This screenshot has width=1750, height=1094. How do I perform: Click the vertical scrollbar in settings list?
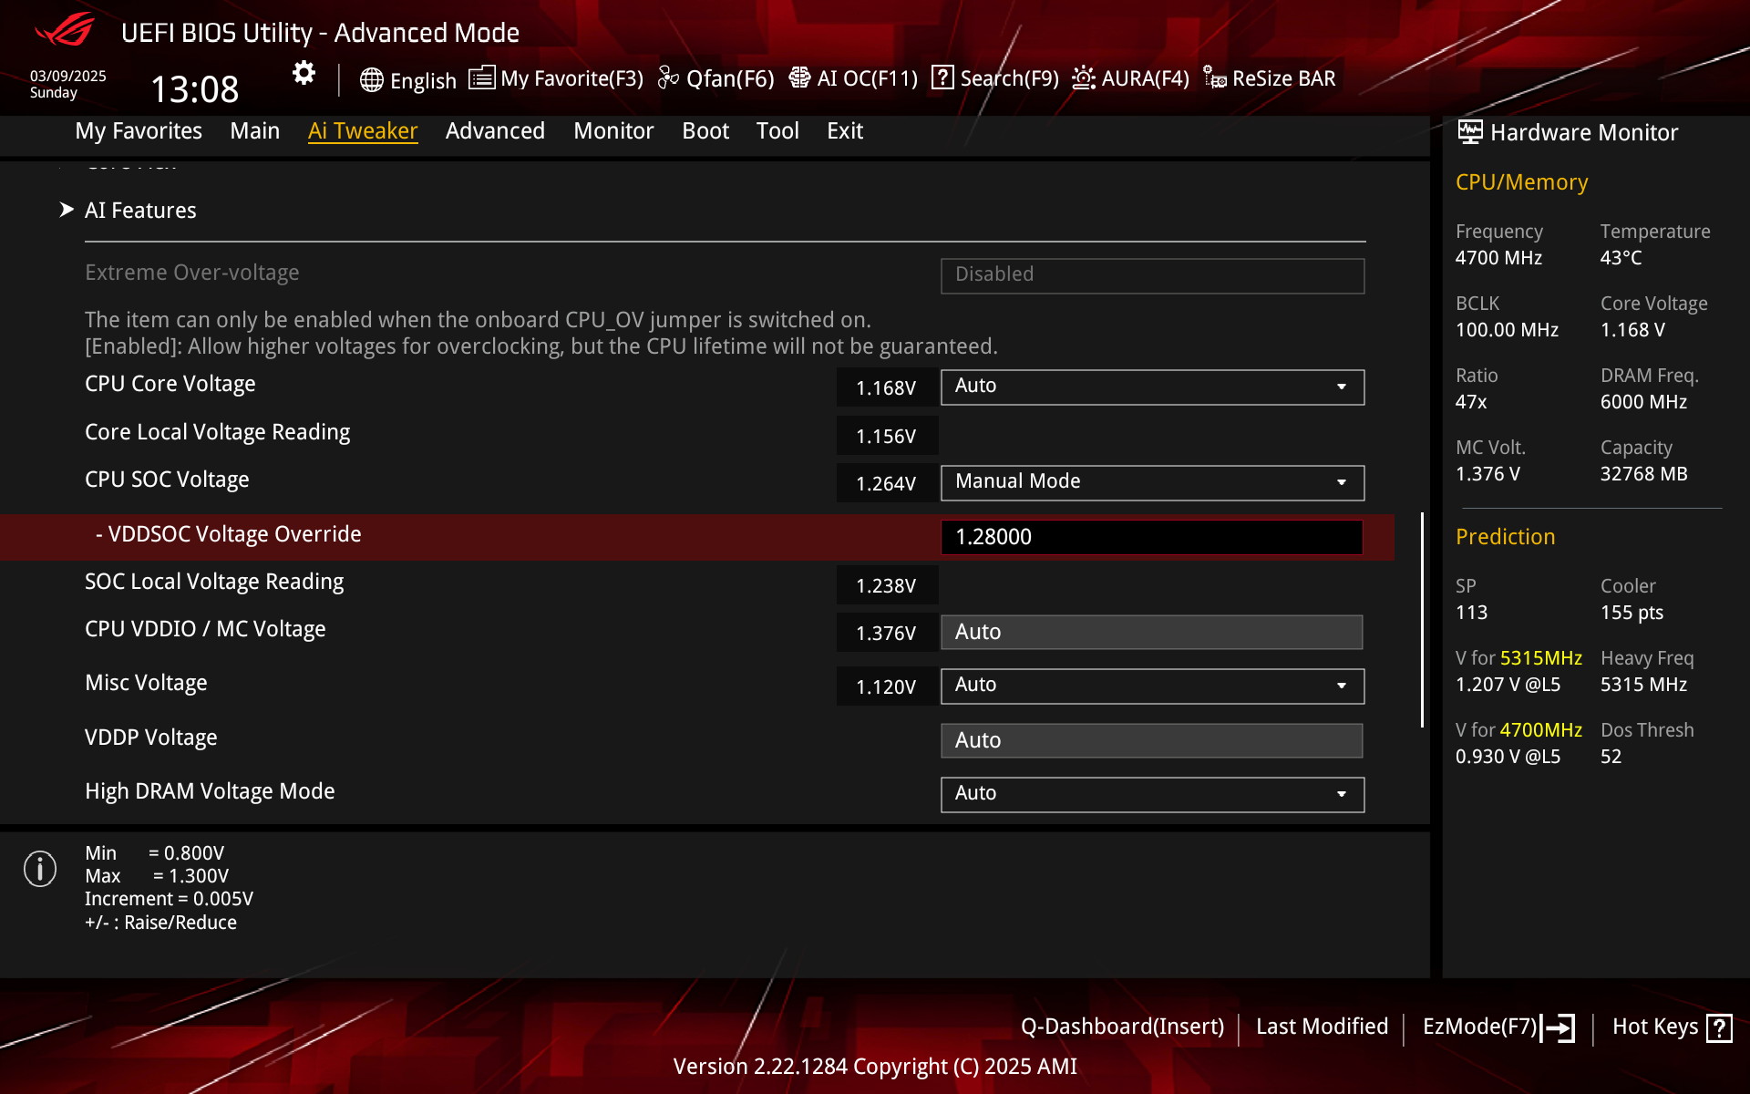(x=1422, y=620)
